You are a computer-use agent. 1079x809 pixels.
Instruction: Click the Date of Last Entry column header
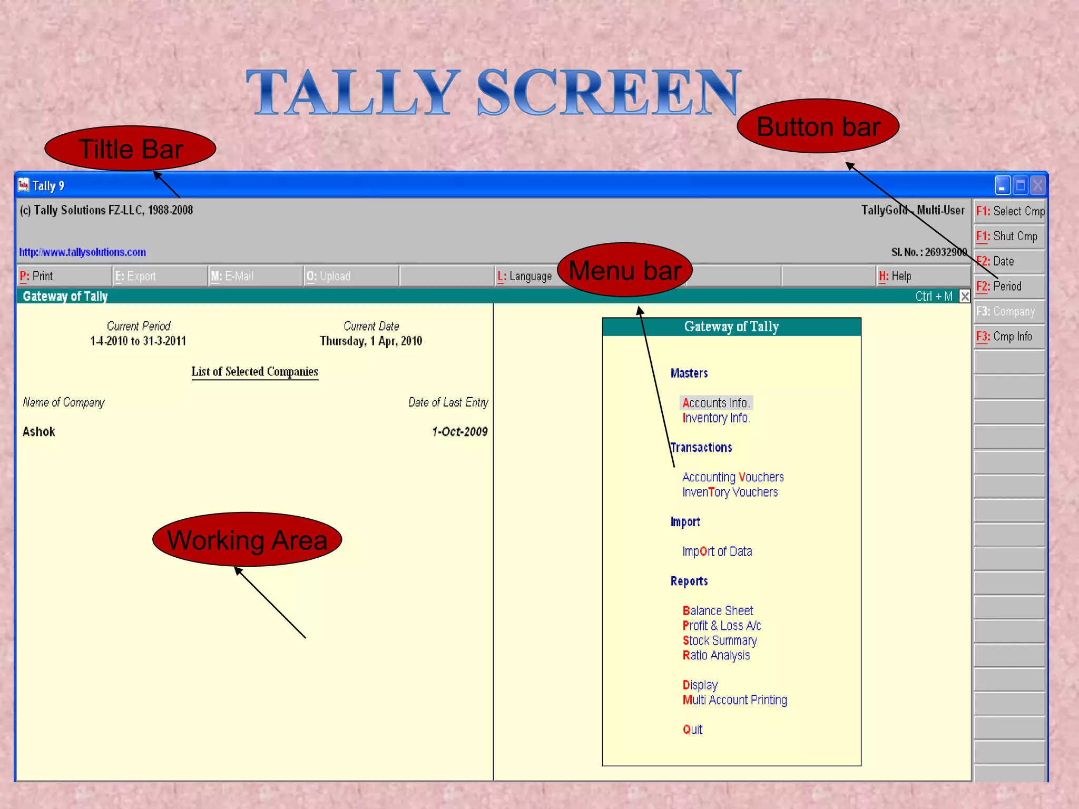(448, 402)
